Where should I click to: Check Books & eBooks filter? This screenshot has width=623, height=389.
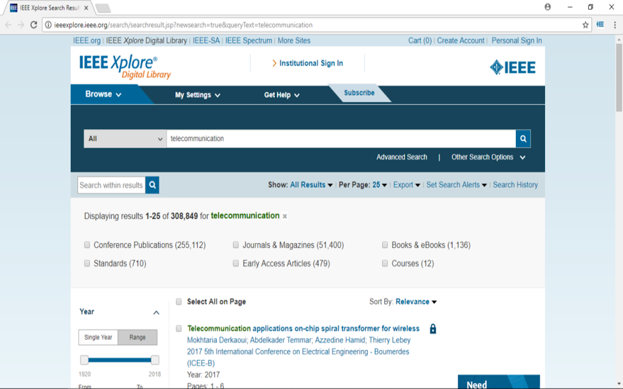tap(385, 245)
